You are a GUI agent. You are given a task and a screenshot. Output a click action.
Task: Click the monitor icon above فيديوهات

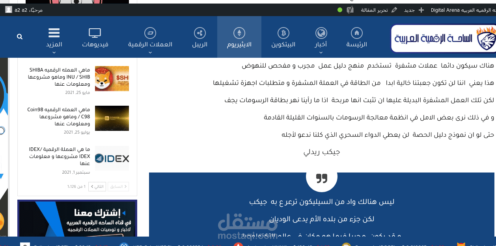click(x=95, y=32)
